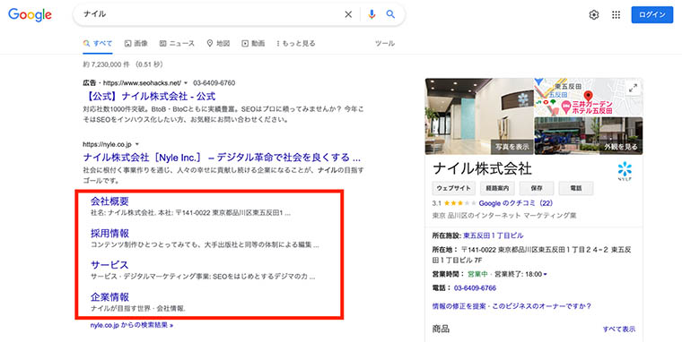This screenshot has width=682, height=342.
Task: Switch to the 地図 tab
Action: [x=218, y=43]
